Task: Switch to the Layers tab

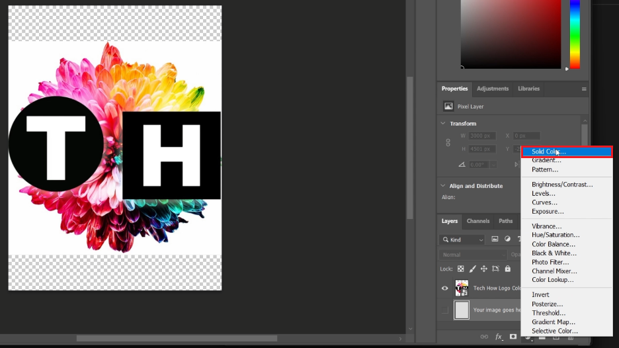Action: pos(449,221)
